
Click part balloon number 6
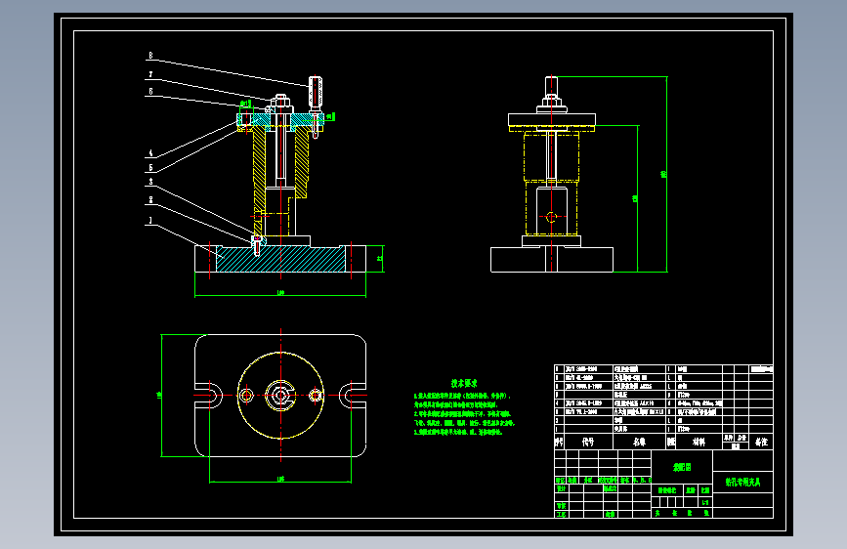click(150, 91)
